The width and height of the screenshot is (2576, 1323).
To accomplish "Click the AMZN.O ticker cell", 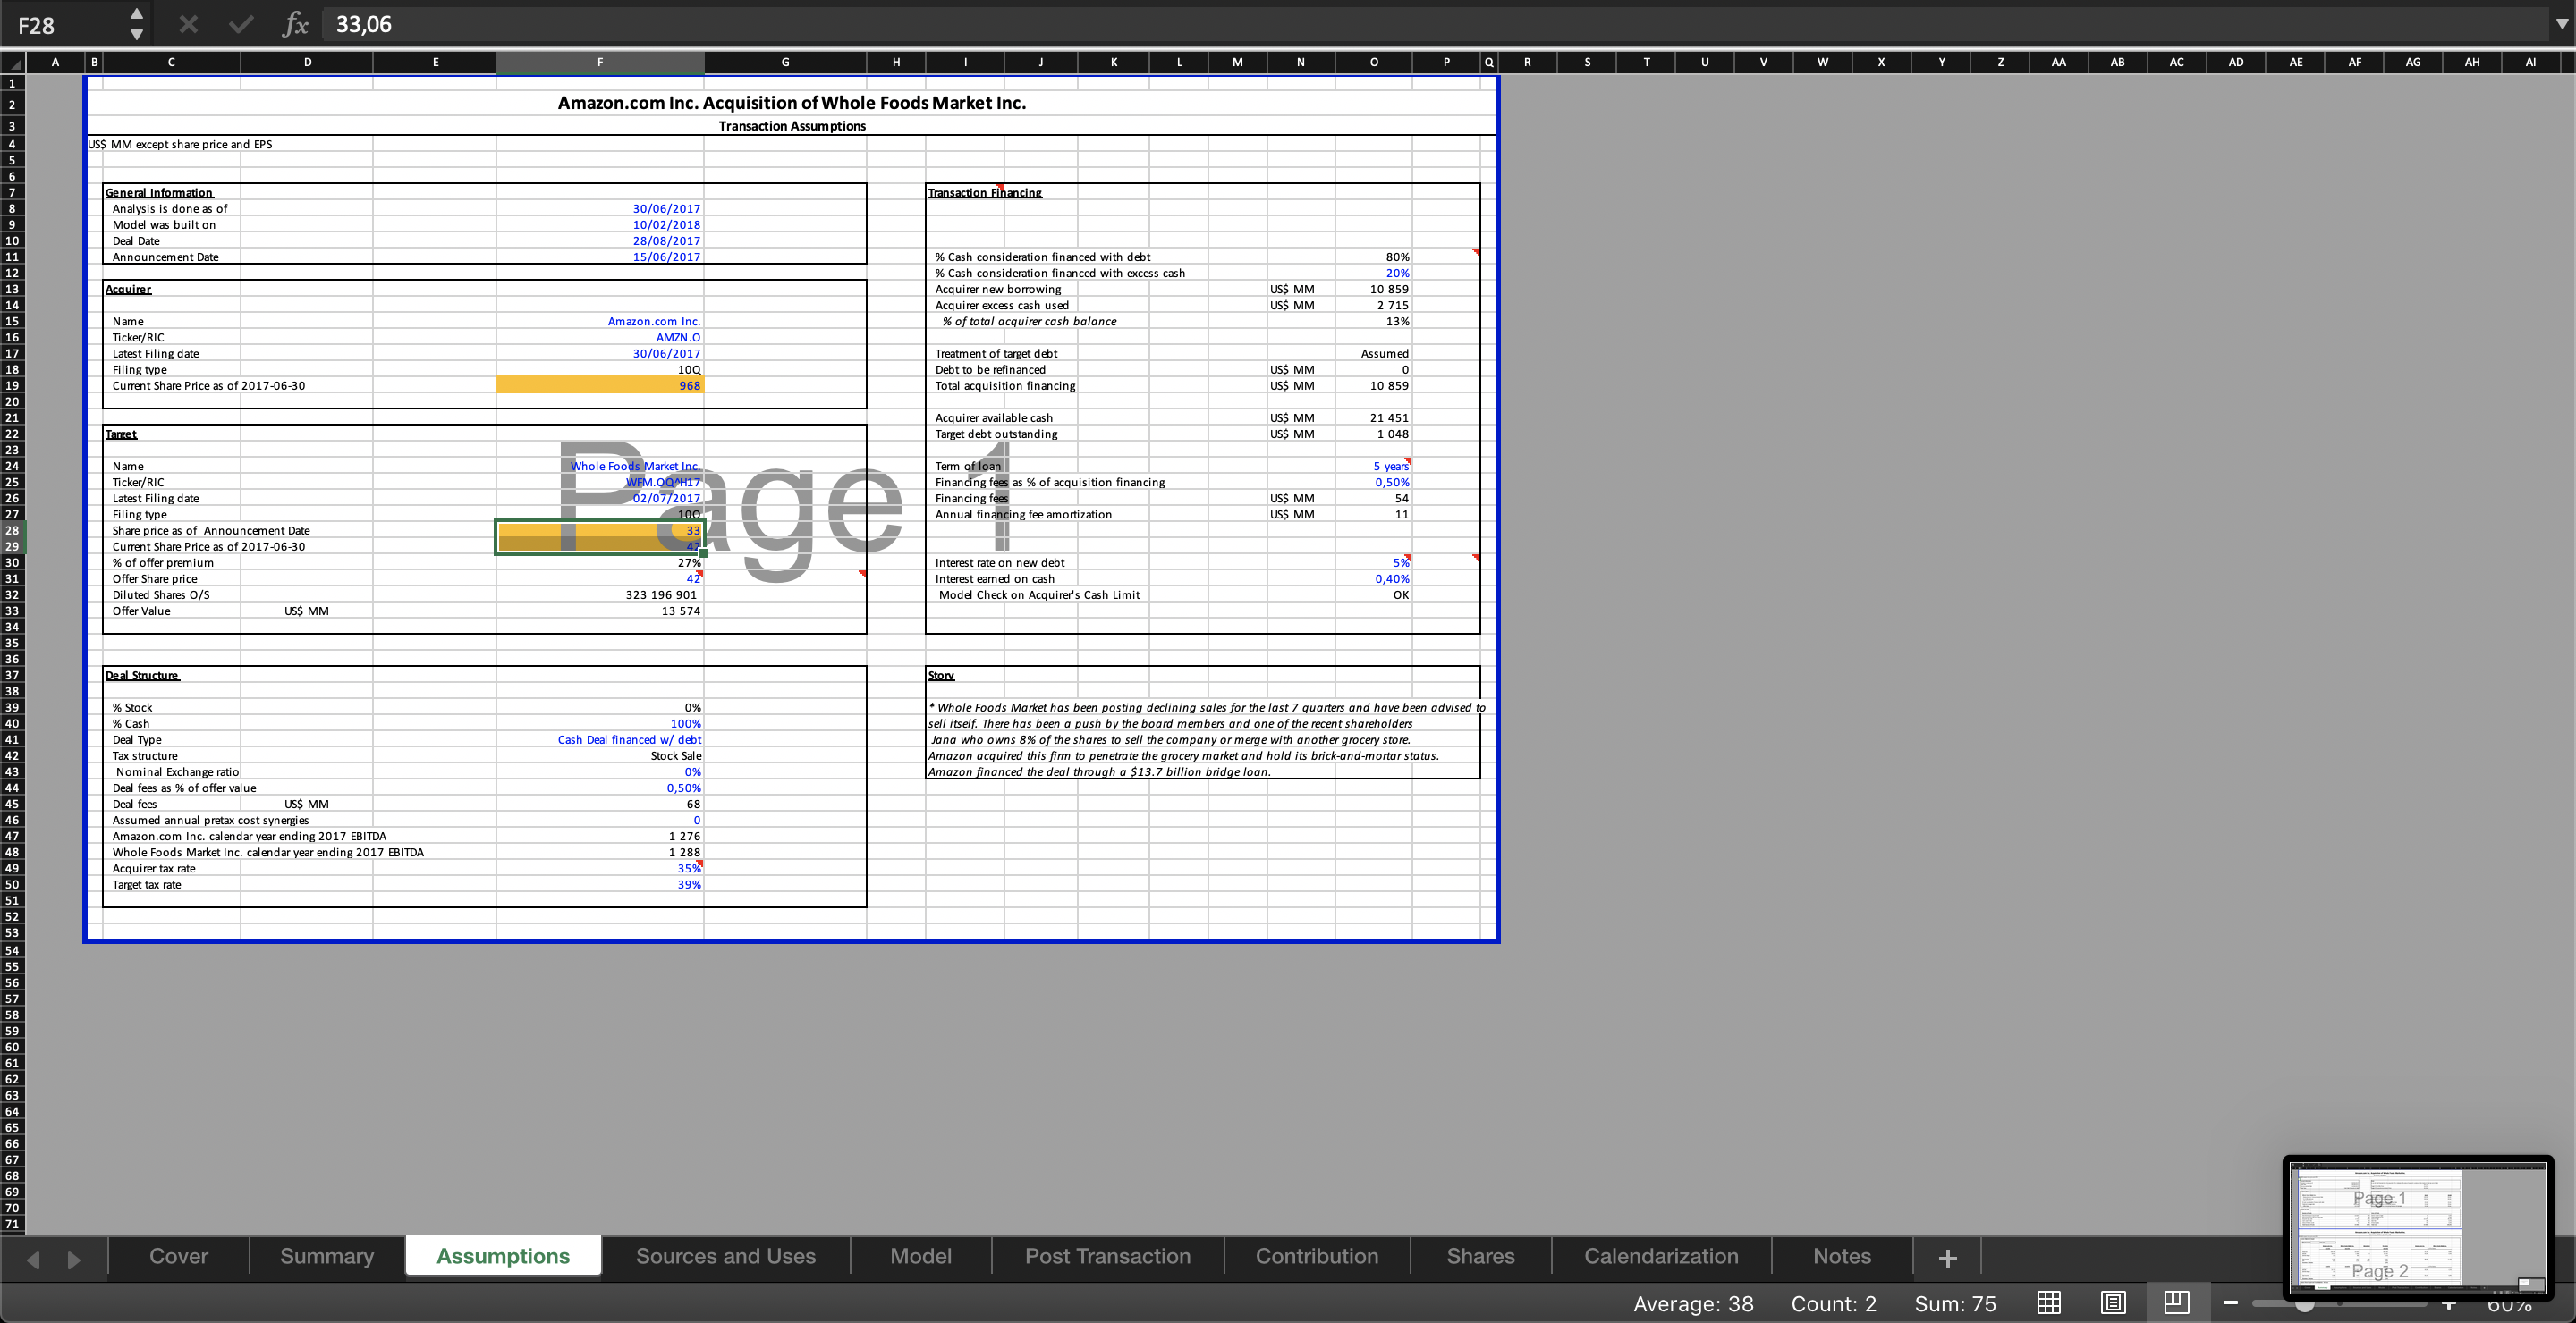I will click(600, 338).
